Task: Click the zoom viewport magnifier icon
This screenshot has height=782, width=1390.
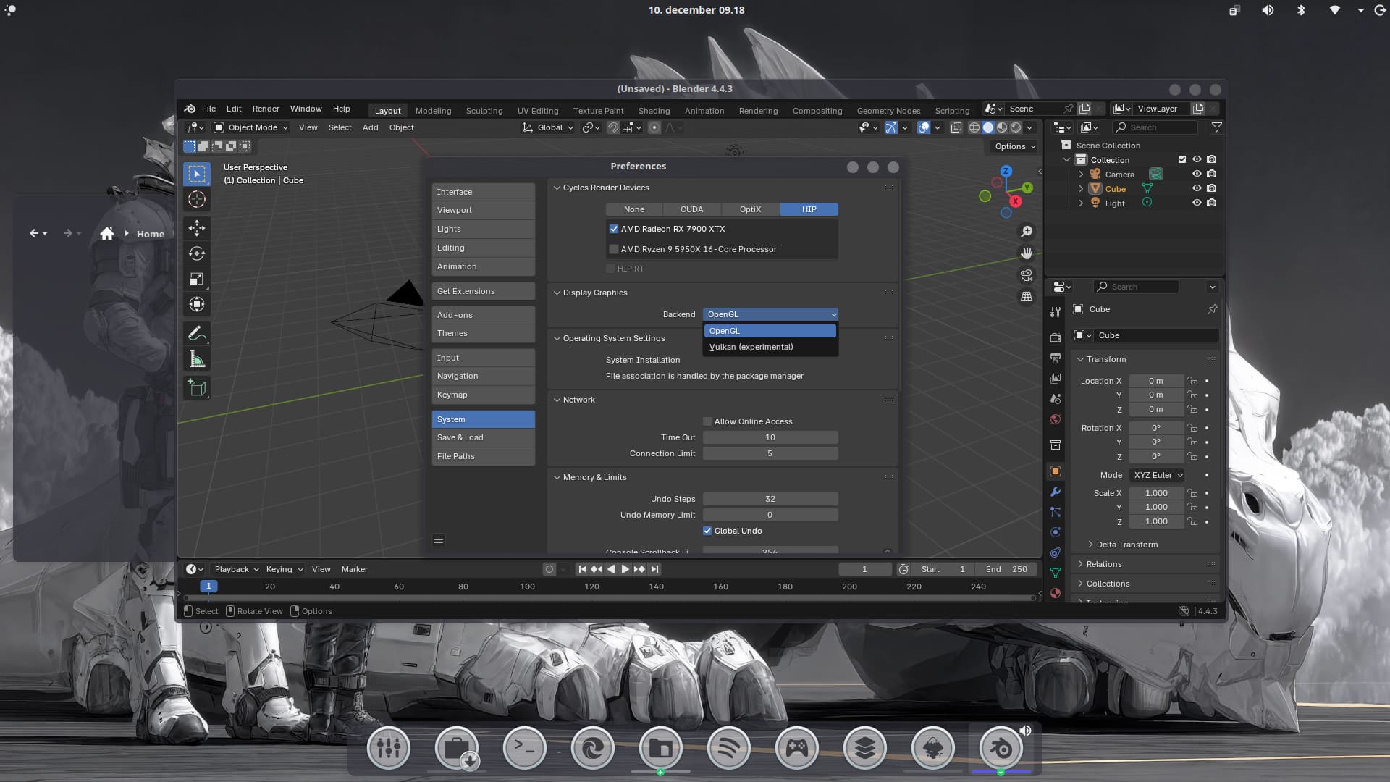Action: 1026,232
